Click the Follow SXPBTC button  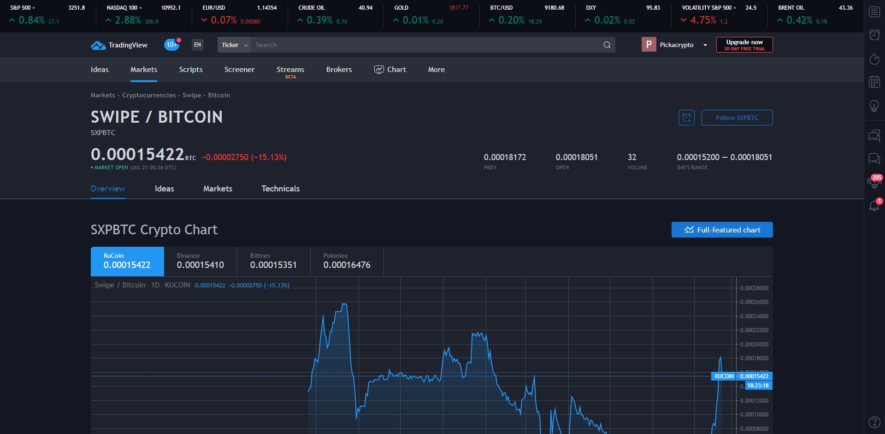tap(737, 118)
